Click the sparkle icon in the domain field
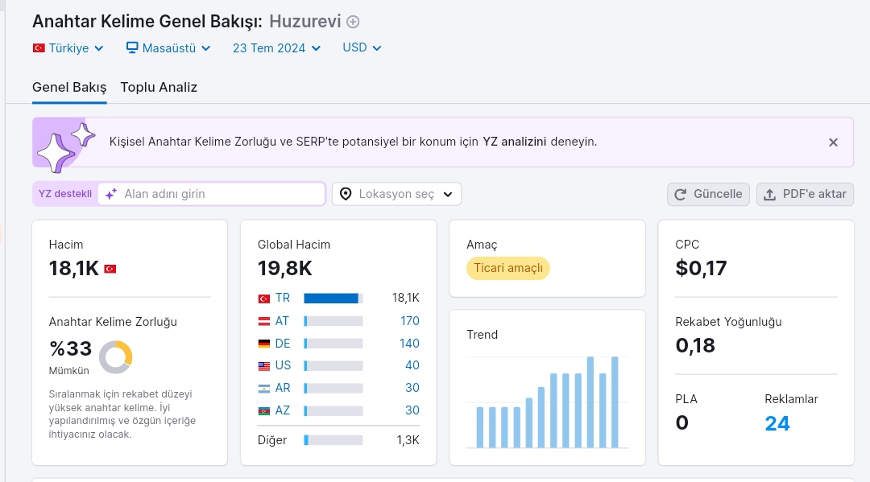Screen dimensions: 870x482 [111, 194]
